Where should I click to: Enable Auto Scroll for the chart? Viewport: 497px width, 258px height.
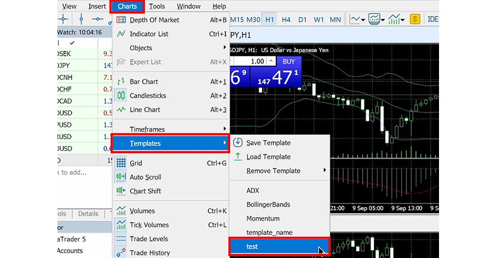coord(145,177)
